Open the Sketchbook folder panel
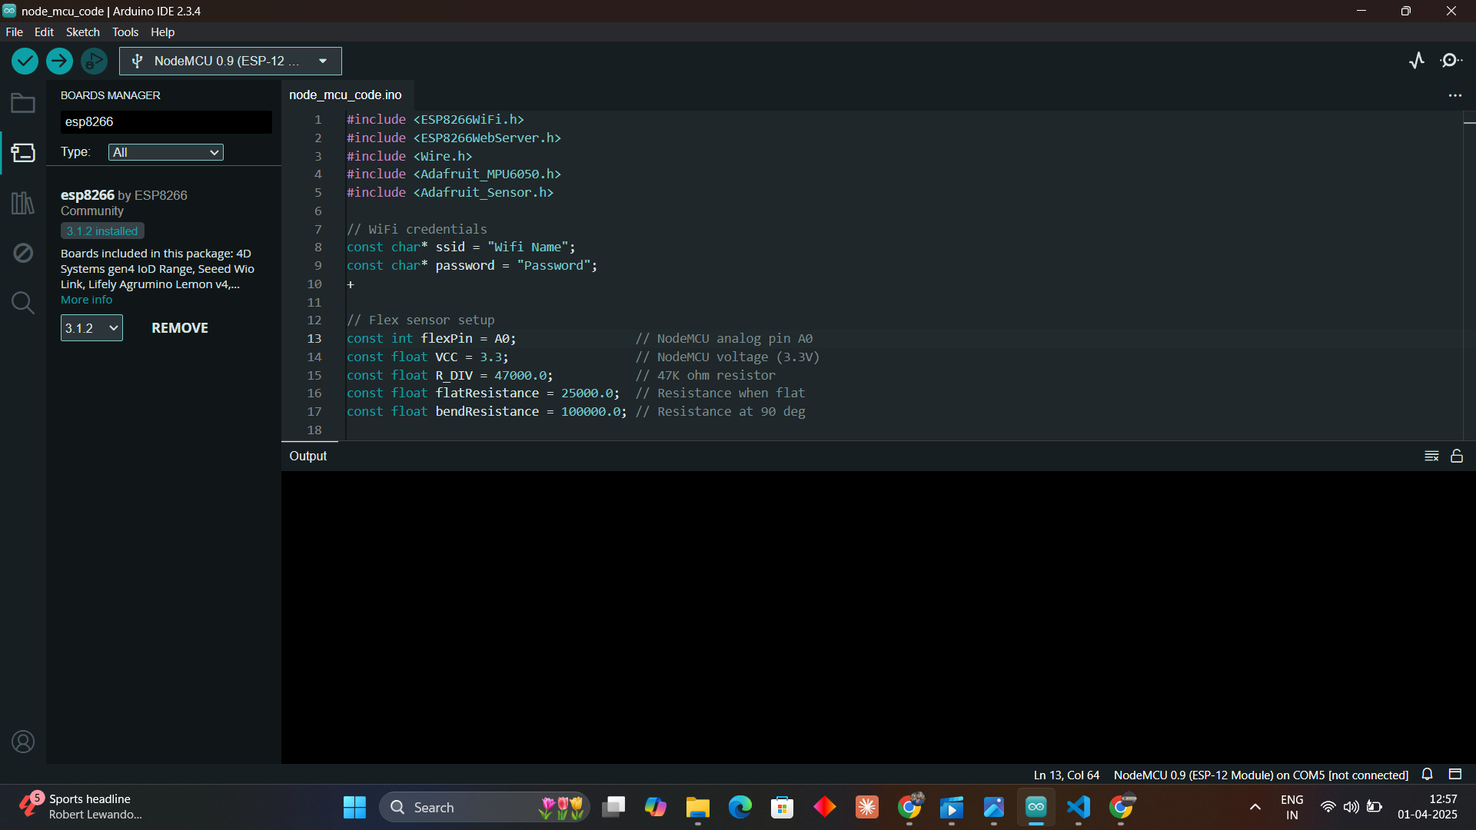This screenshot has width=1476, height=830. (23, 103)
